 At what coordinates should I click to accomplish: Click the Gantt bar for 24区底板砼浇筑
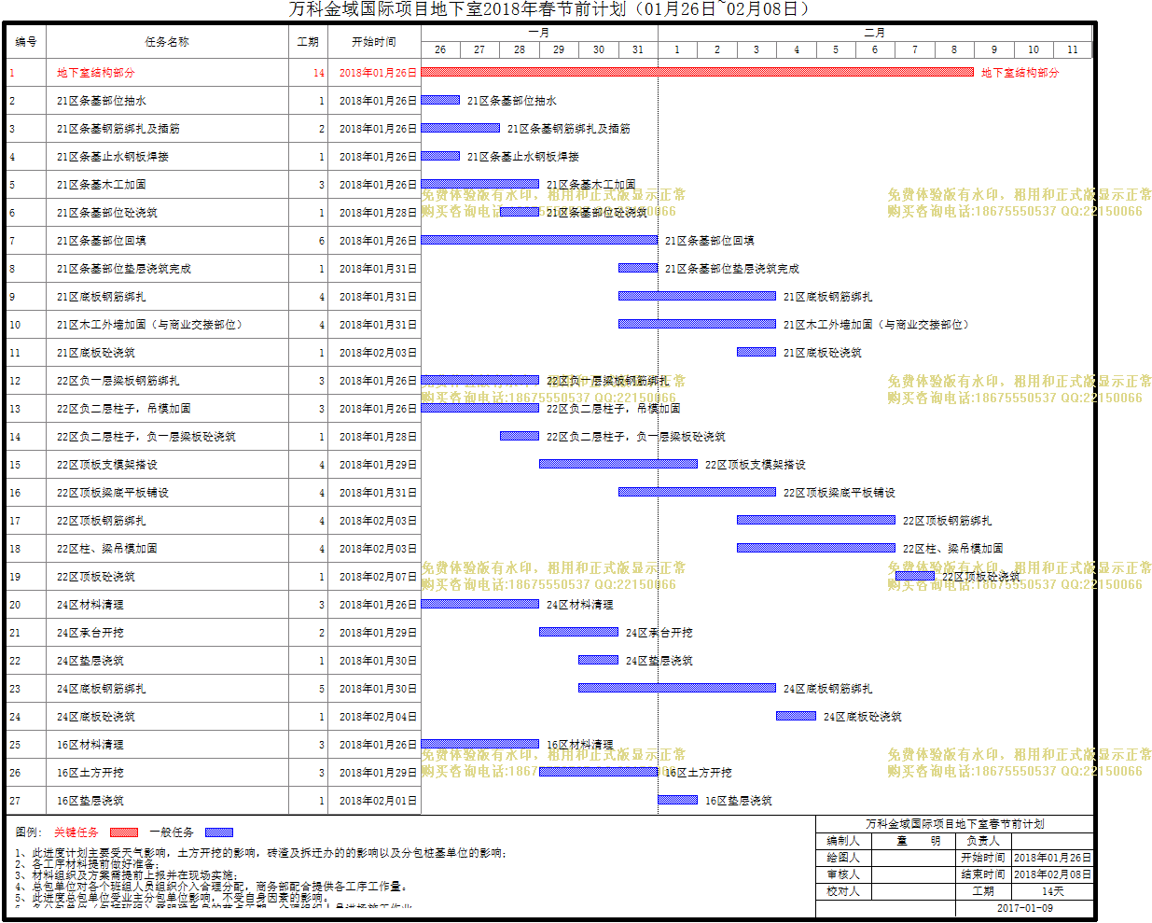796,716
